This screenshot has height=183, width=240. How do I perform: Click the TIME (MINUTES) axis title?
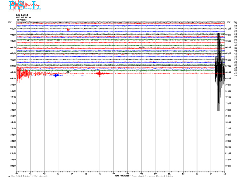point(122,176)
